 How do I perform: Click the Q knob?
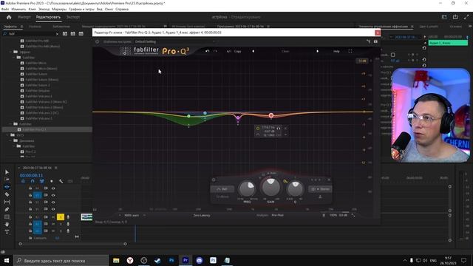pyautogui.click(x=295, y=189)
